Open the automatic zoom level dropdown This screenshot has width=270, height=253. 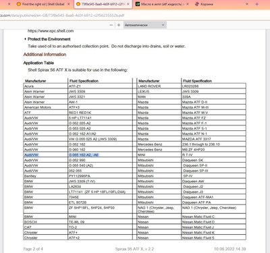coord(144,25)
